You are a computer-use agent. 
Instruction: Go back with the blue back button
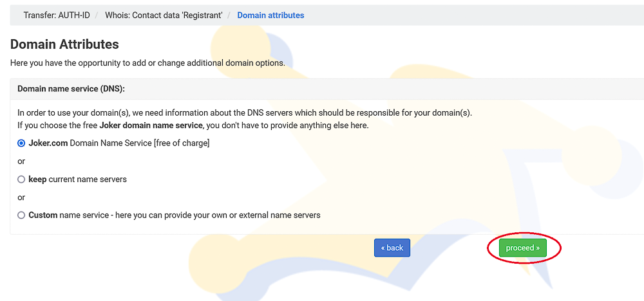[392, 248]
